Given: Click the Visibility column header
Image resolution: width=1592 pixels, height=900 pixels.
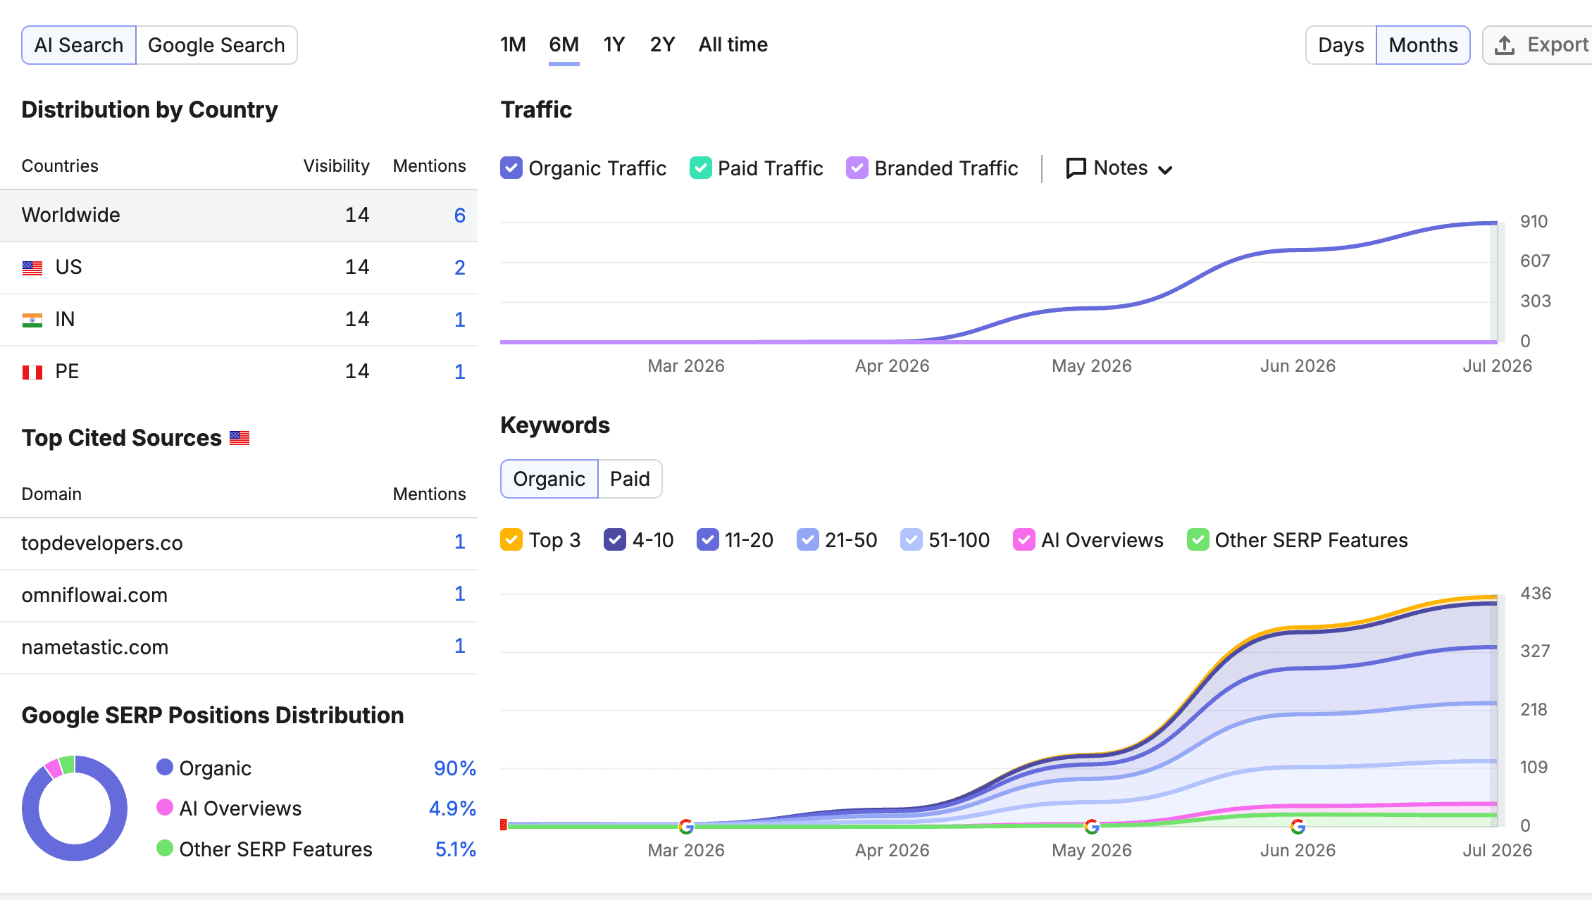Looking at the screenshot, I should [336, 166].
